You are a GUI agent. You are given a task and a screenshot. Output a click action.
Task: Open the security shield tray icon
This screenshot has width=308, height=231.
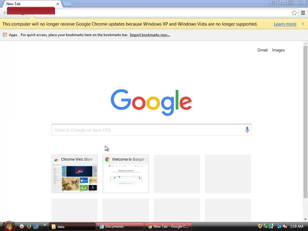coord(260,226)
